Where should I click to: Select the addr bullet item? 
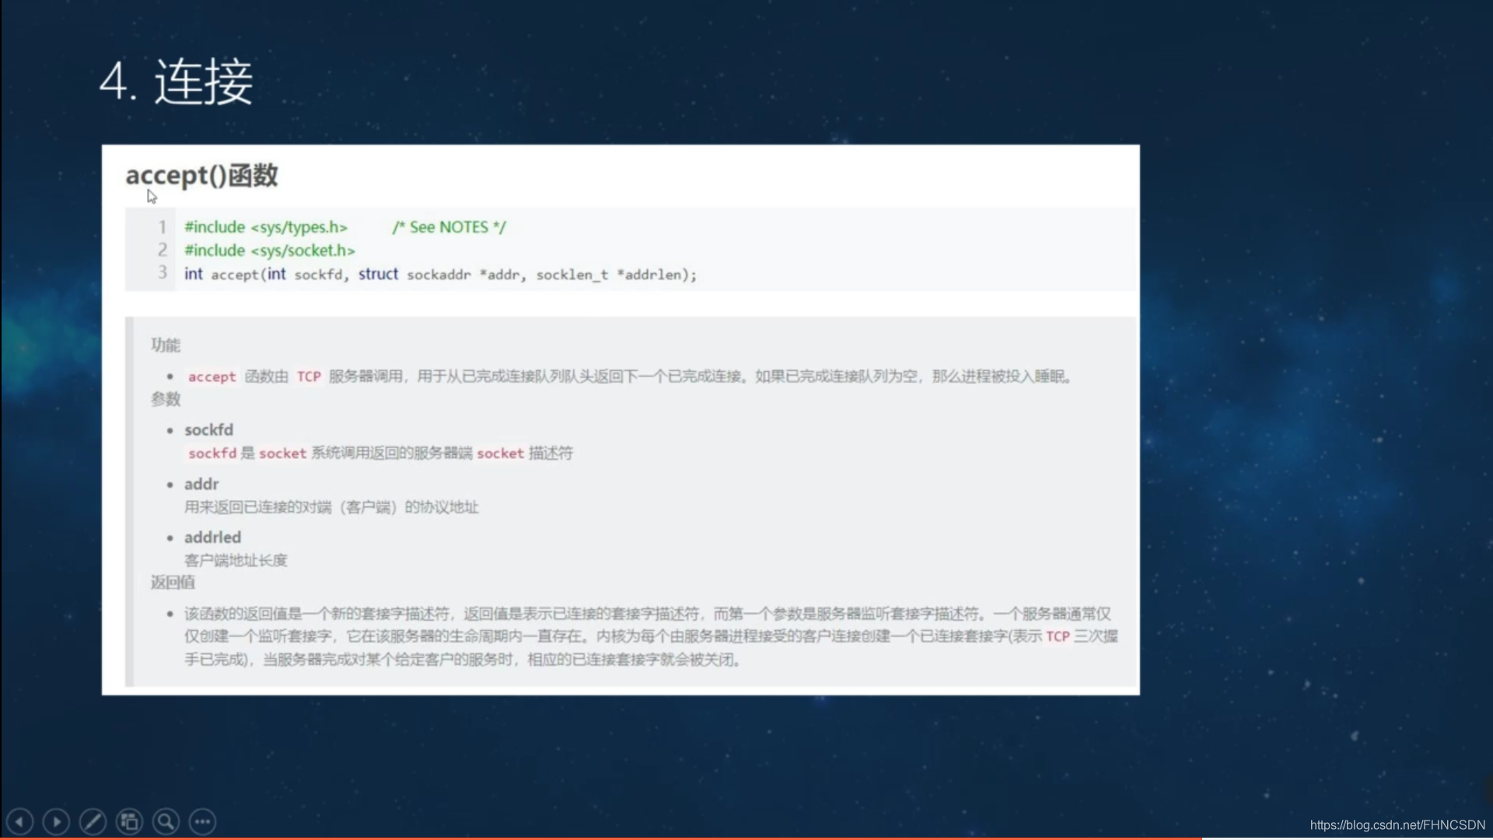coord(201,483)
